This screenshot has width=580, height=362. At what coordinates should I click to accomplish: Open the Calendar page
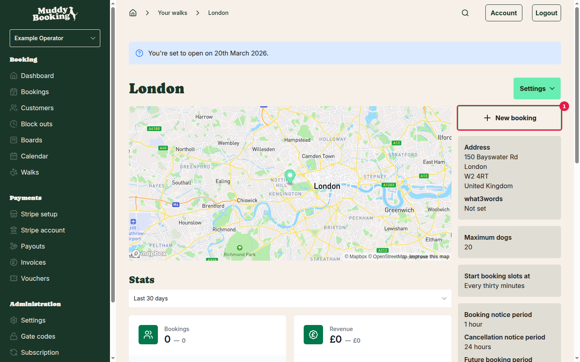point(34,156)
